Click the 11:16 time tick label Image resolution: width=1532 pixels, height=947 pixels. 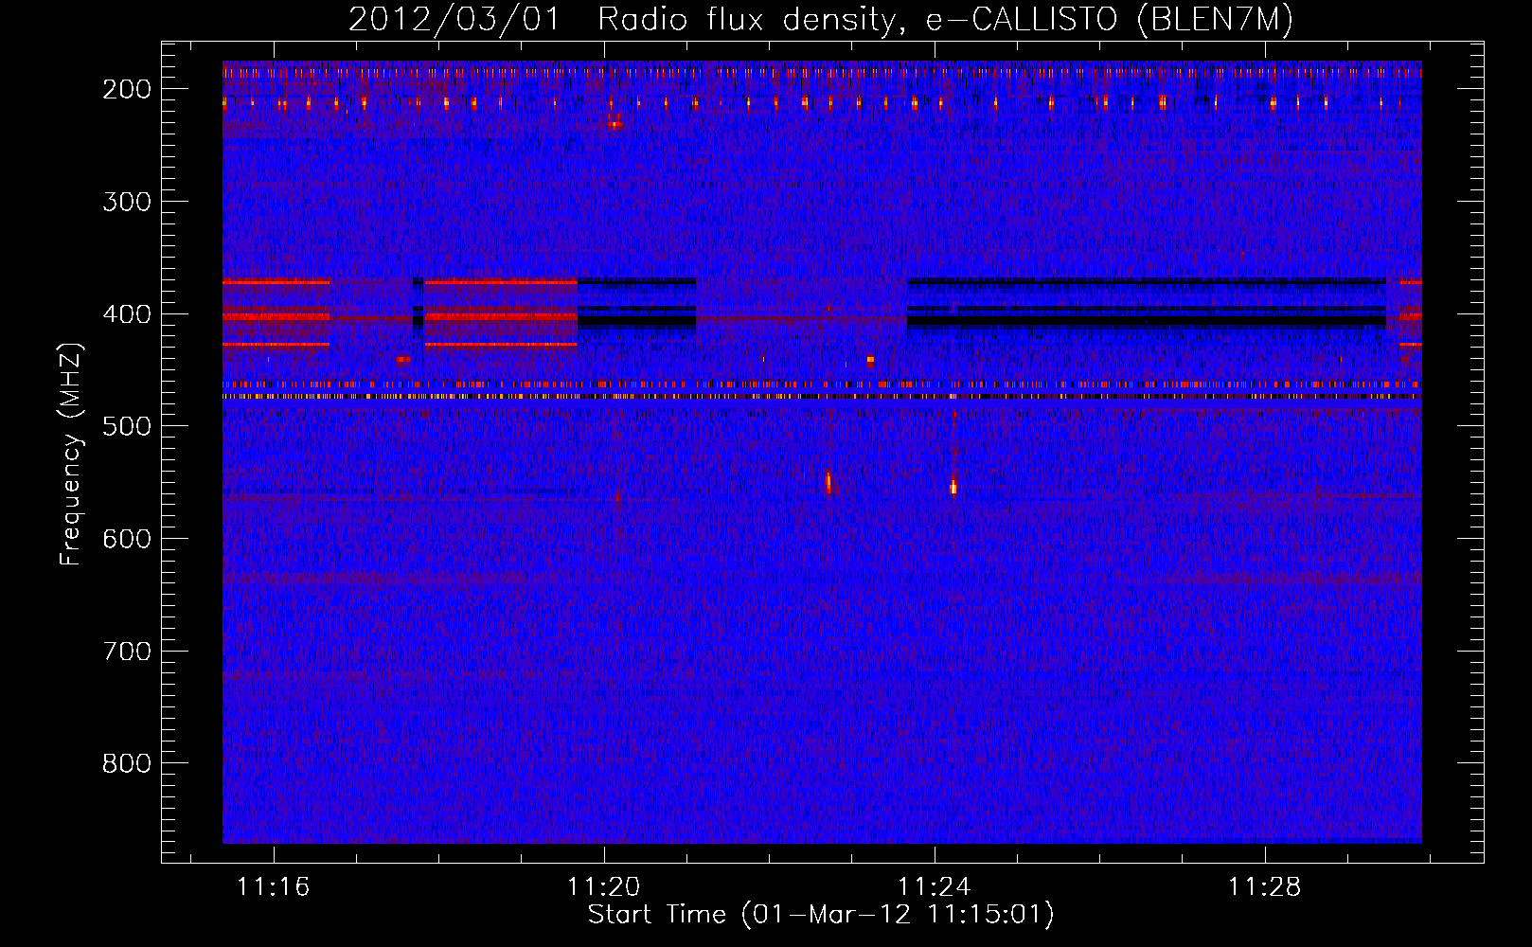pos(274,887)
